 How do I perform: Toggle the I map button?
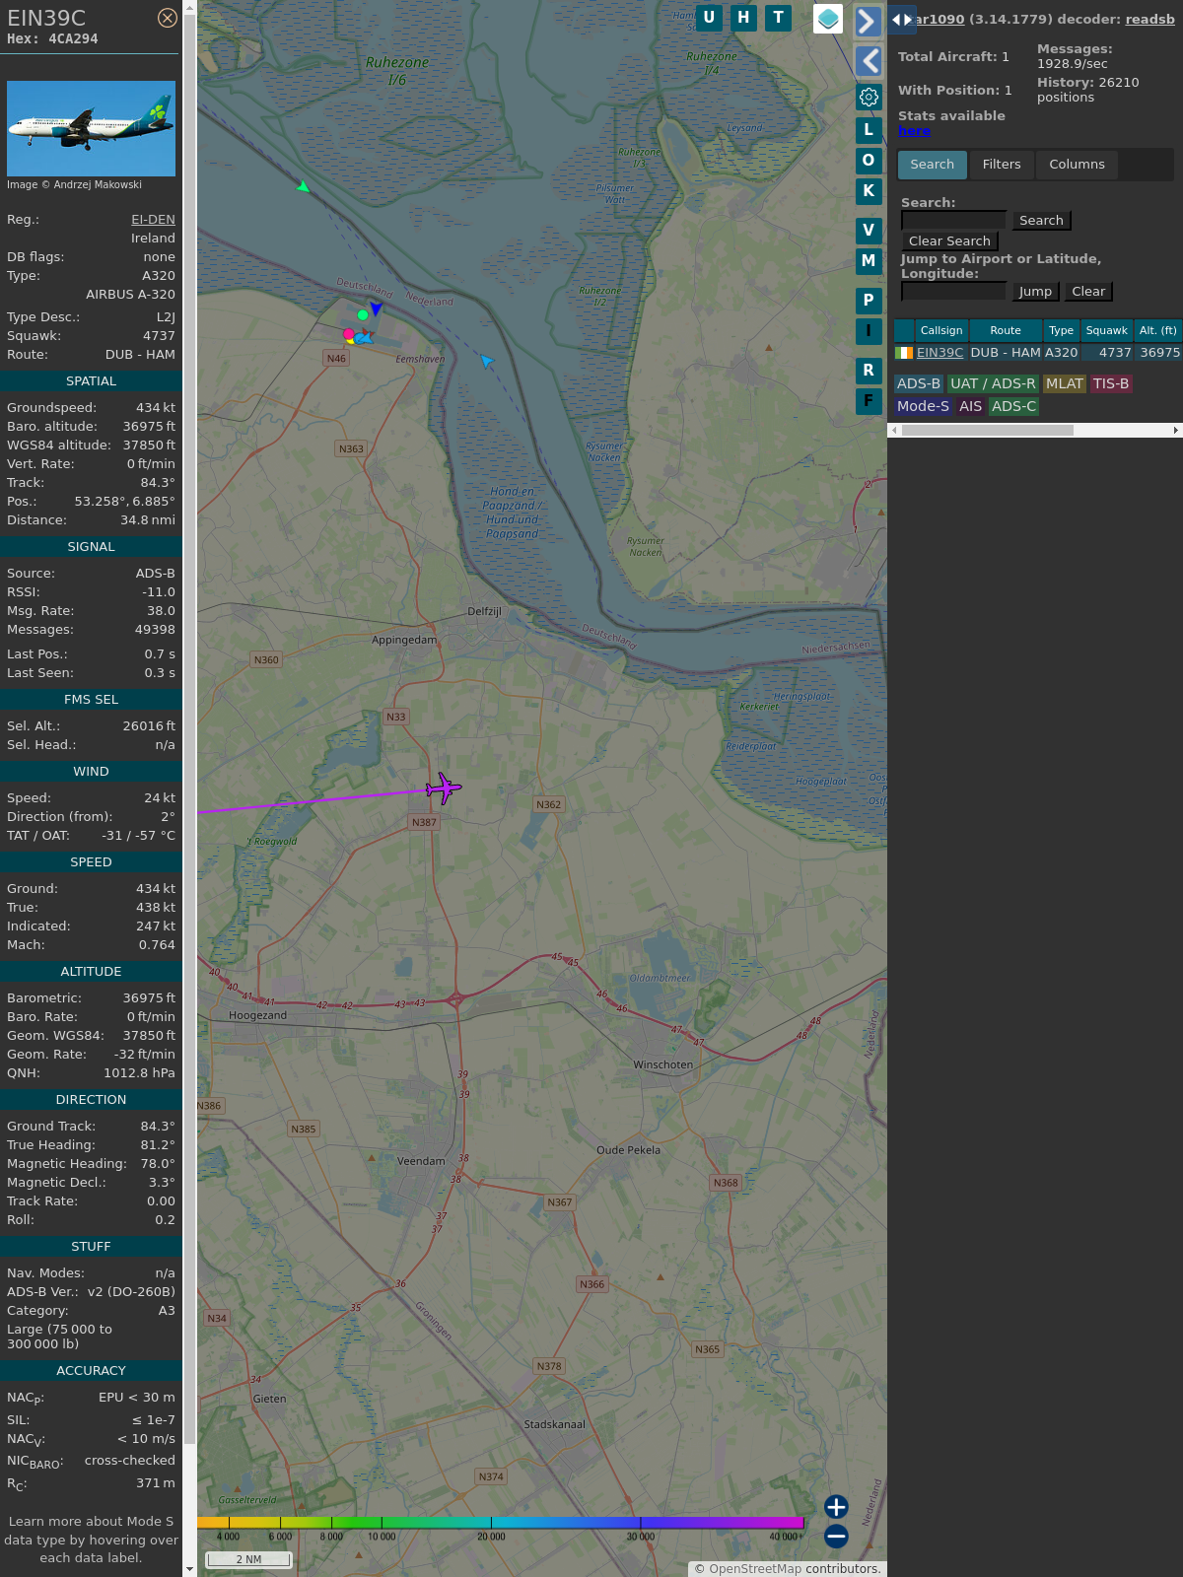[869, 331]
